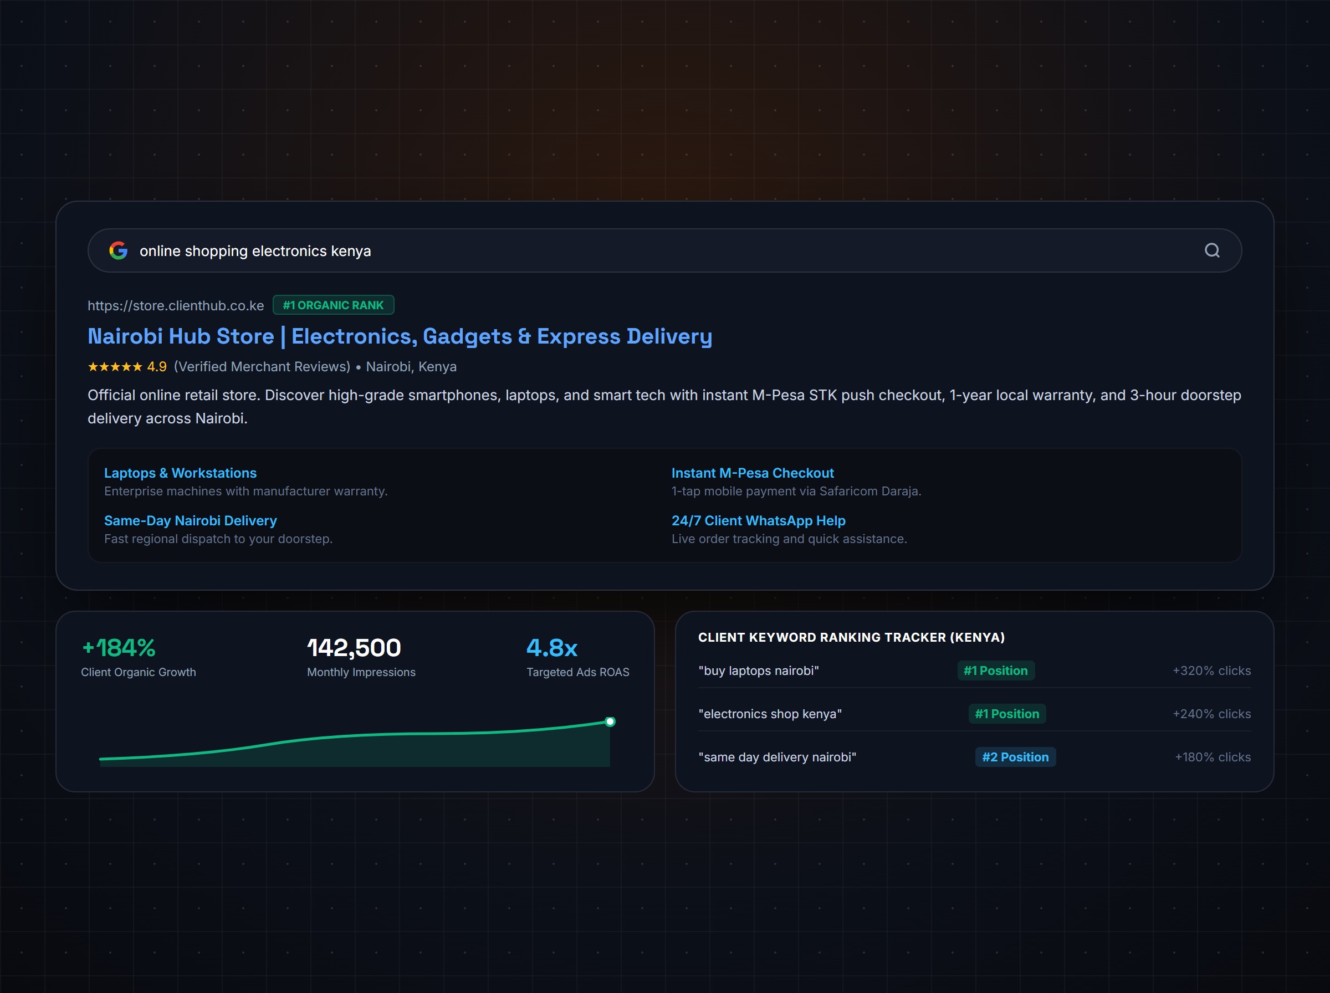This screenshot has height=993, width=1330.
Task: Click 'Targeted Ads ROAS' label
Action: (x=578, y=672)
